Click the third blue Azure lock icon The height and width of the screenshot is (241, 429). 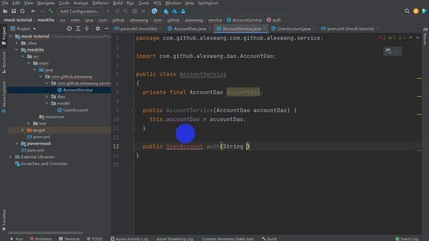[x=183, y=11]
